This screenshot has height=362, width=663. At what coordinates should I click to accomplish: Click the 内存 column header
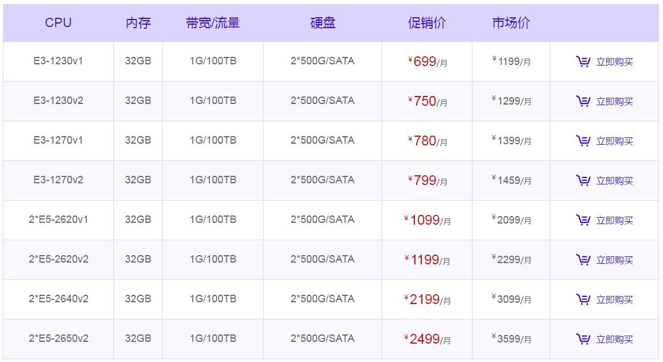[x=138, y=22]
